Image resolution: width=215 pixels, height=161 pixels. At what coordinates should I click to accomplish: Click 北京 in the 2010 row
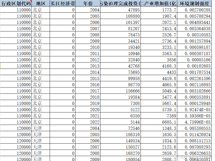click(x=41, y=47)
